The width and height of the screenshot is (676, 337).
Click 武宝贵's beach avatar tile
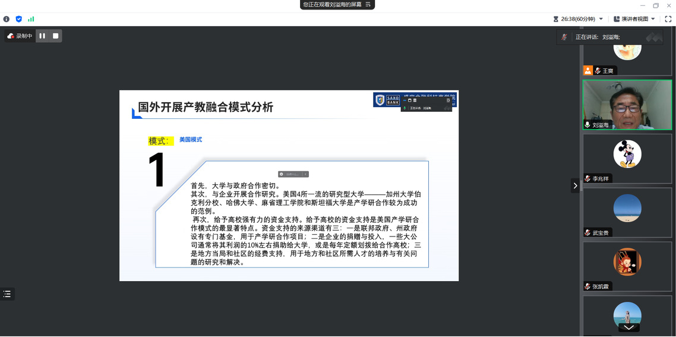point(627,212)
